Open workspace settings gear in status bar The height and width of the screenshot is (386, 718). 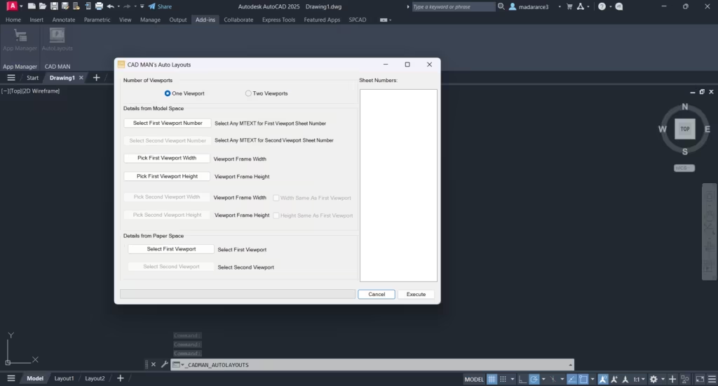point(653,379)
